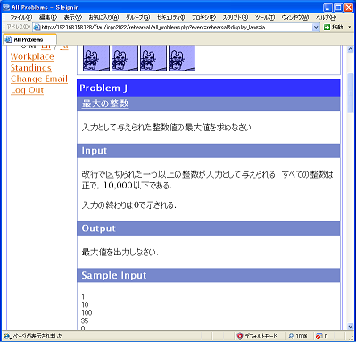Switch language via the En link
Viewport: 356px width, 342px height.
point(46,46)
